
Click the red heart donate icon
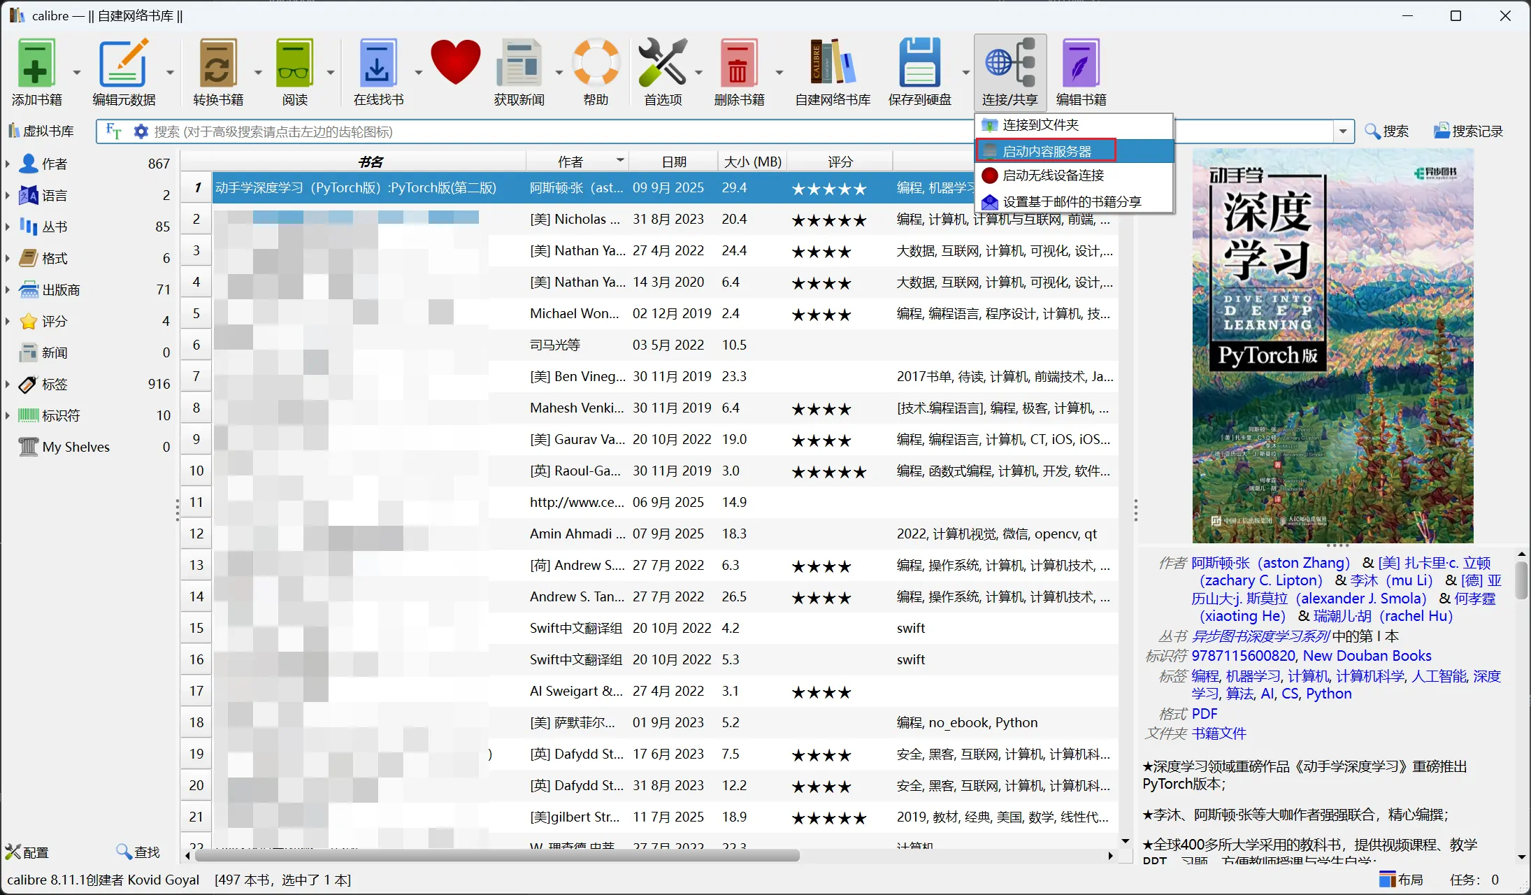tap(455, 63)
